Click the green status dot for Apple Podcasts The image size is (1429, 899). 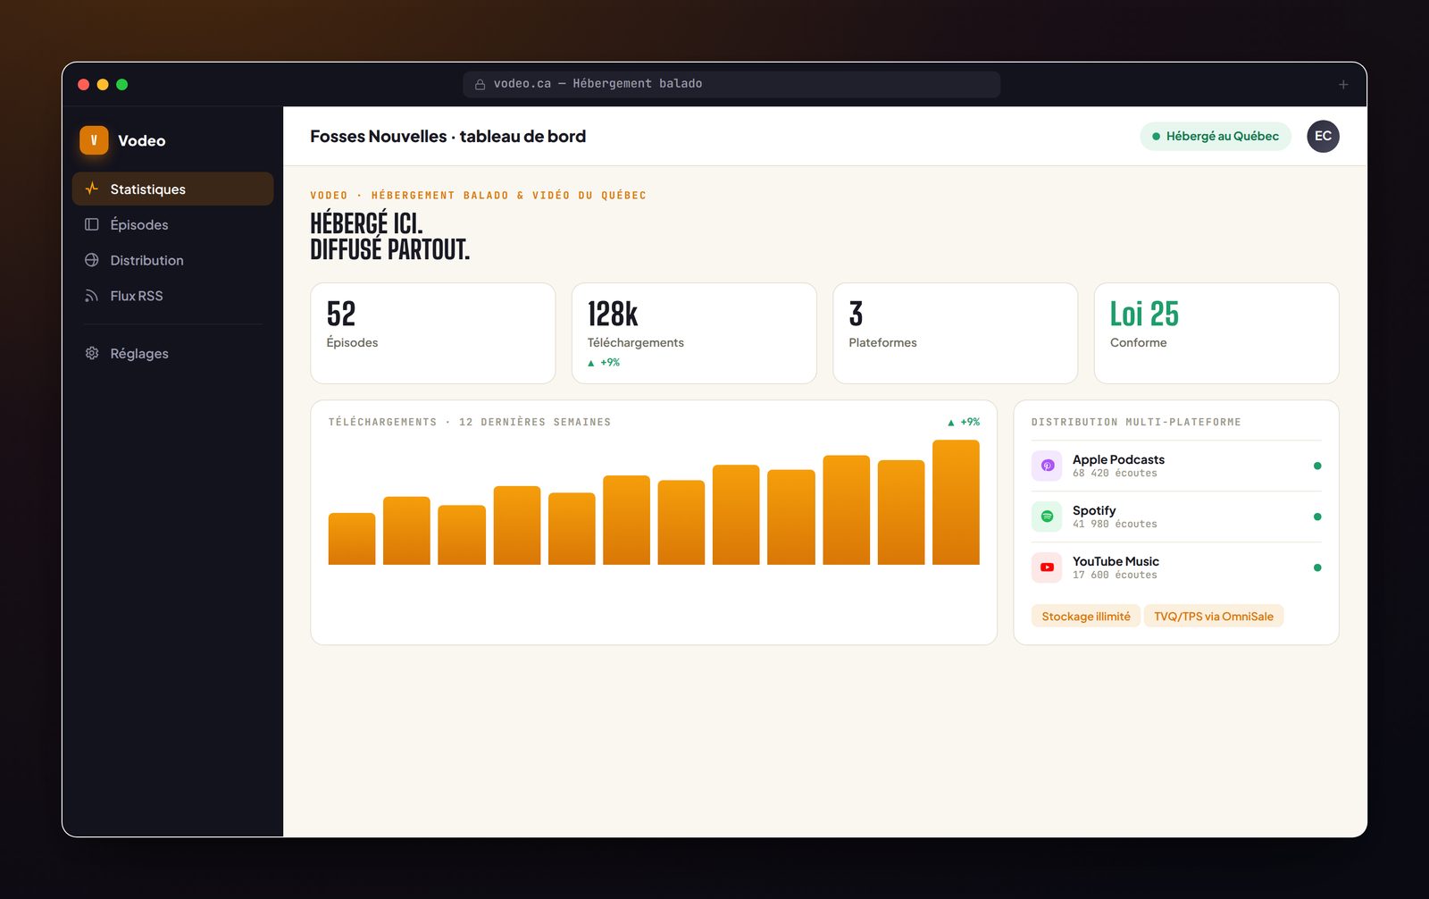coord(1317,466)
